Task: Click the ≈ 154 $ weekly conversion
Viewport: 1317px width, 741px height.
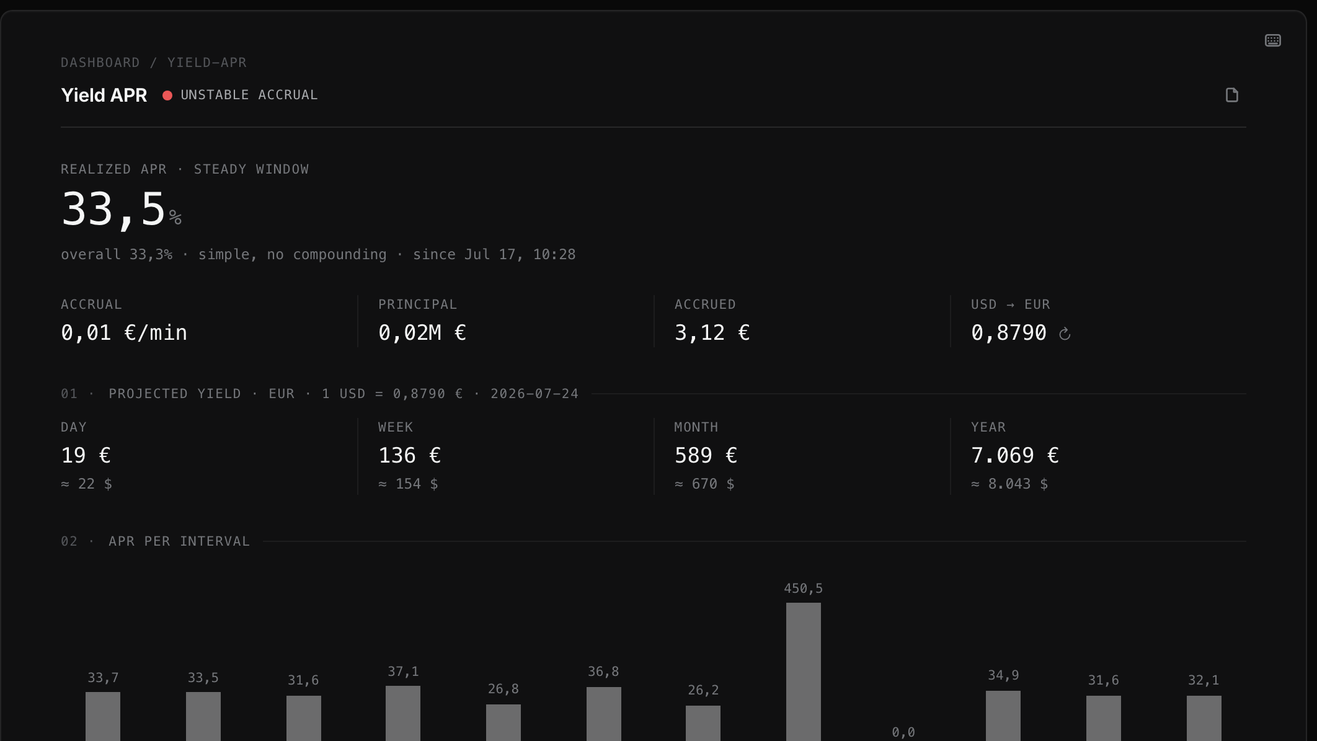Action: [409, 484]
